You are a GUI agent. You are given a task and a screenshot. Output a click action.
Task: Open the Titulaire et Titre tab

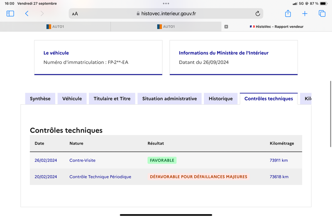click(x=112, y=98)
